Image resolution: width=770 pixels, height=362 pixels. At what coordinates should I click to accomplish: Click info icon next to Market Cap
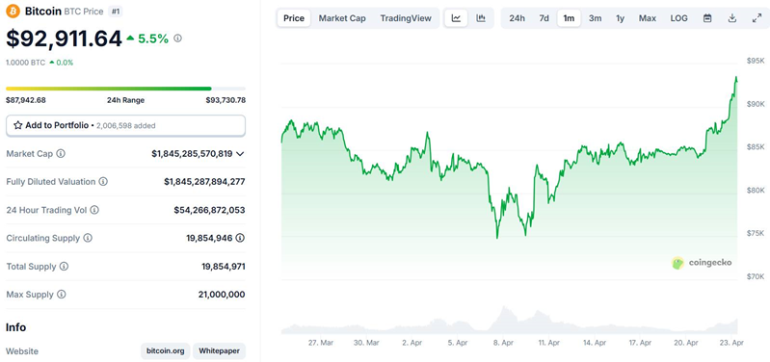(x=61, y=153)
